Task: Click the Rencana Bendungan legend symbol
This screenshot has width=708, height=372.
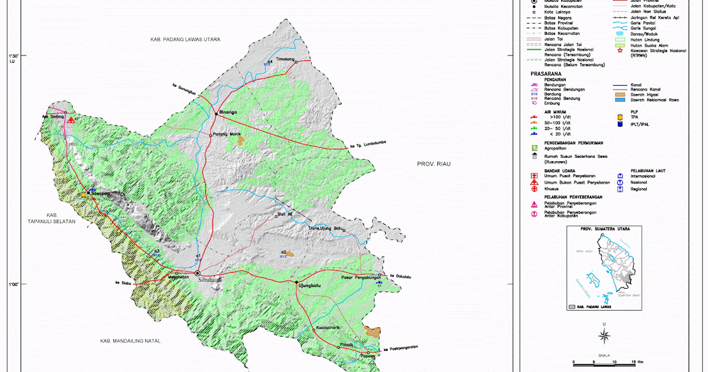Action: 535,90
